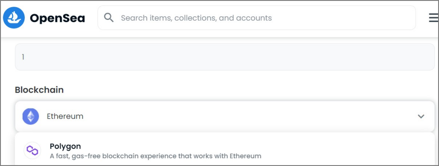
Task: Click the Polygon option title text
Action: tap(65, 146)
